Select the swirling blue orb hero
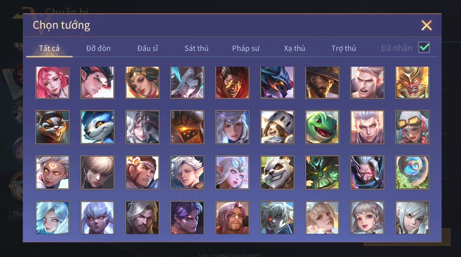The image size is (461, 257). point(412,172)
